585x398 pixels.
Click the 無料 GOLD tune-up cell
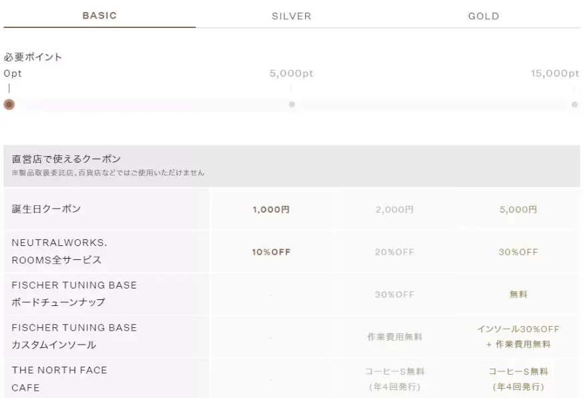click(518, 295)
